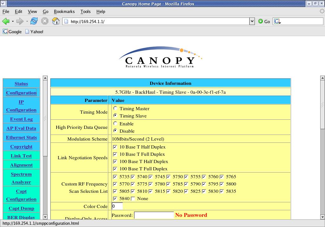Viewport: 325px width, 227px height.
Task: Go to the Home page icon
Action: click(56, 21)
